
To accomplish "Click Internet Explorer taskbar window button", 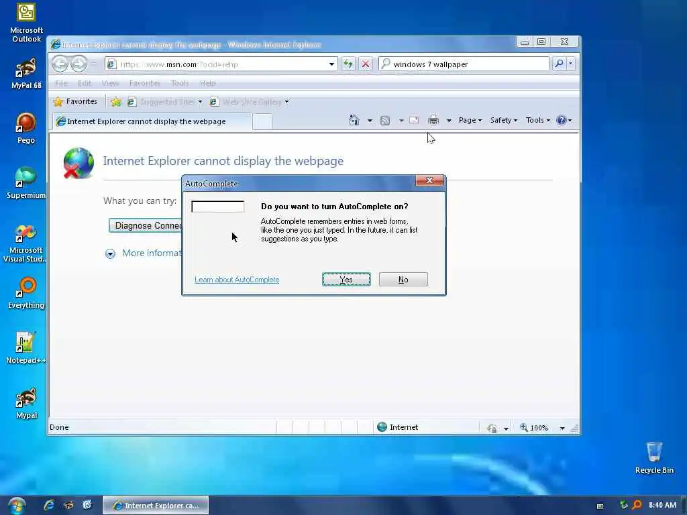I will [156, 506].
